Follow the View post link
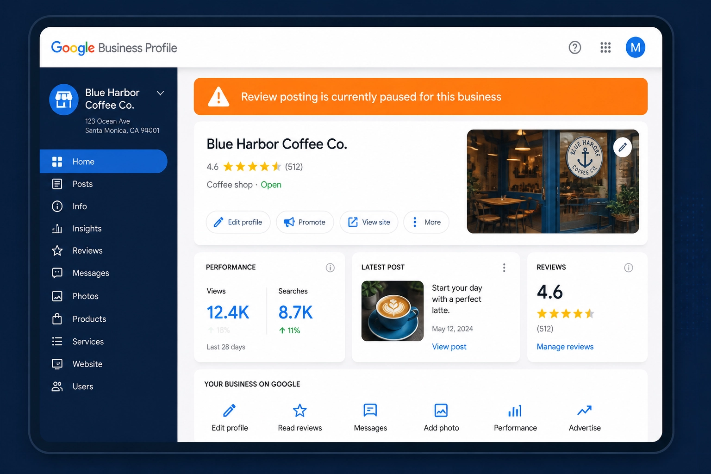This screenshot has width=711, height=474. [x=449, y=347]
